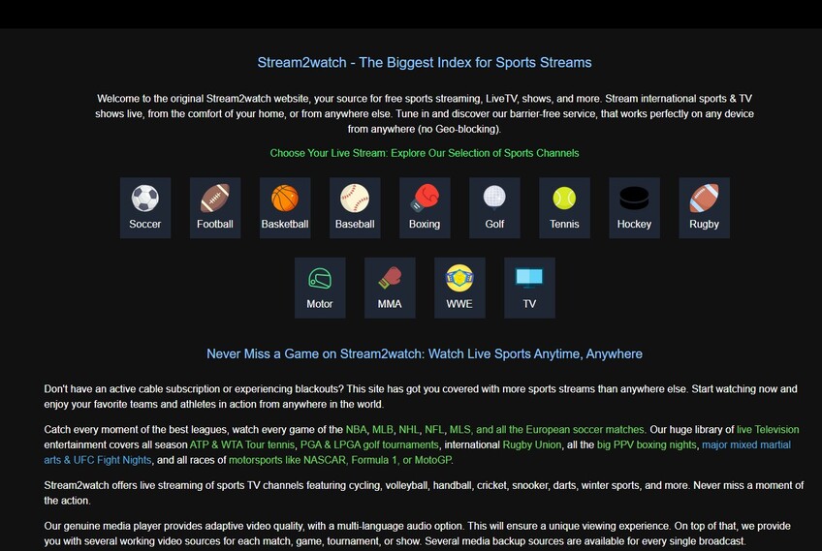Open 'MLS, and all the European soccer matches' link
The width and height of the screenshot is (822, 551).
tap(547, 430)
